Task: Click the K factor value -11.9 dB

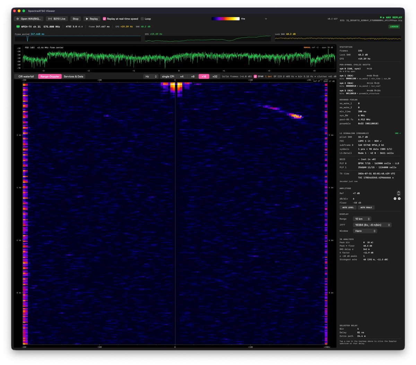Action: click(x=368, y=253)
